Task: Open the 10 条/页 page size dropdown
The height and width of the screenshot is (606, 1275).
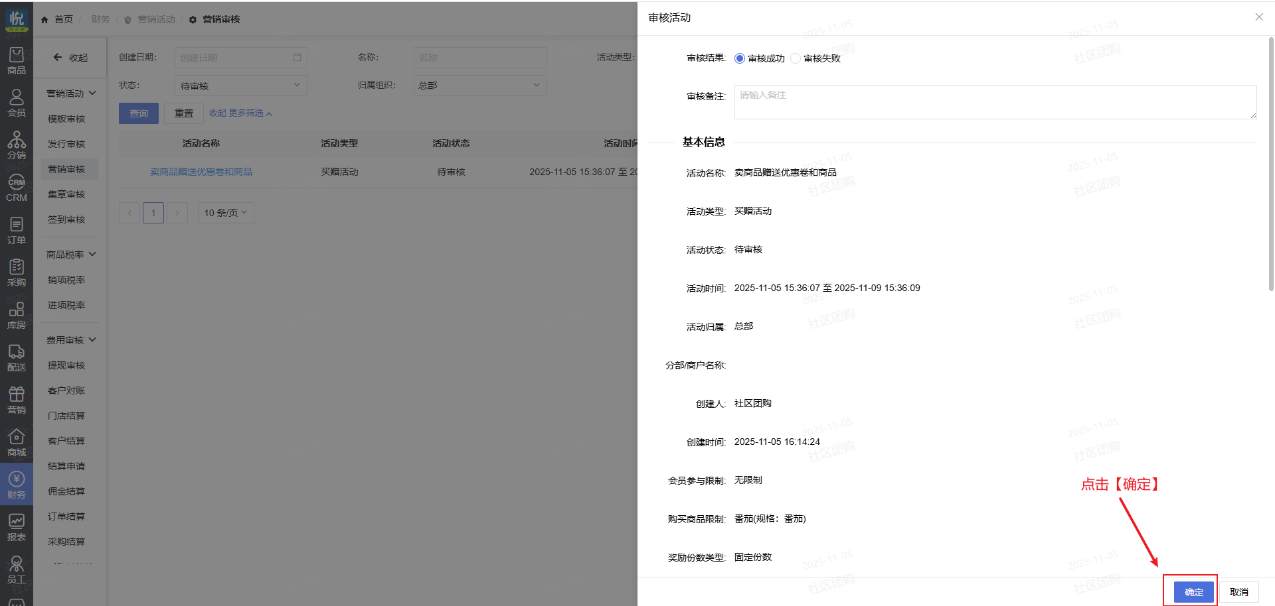Action: click(x=226, y=213)
